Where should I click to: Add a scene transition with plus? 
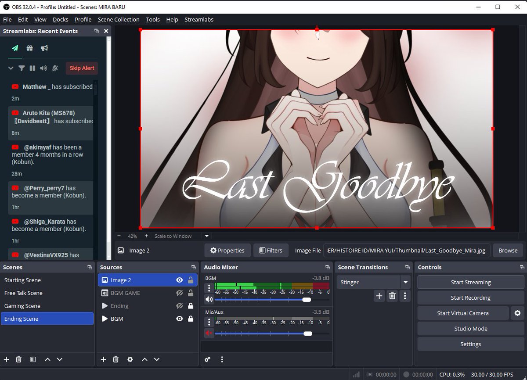379,296
